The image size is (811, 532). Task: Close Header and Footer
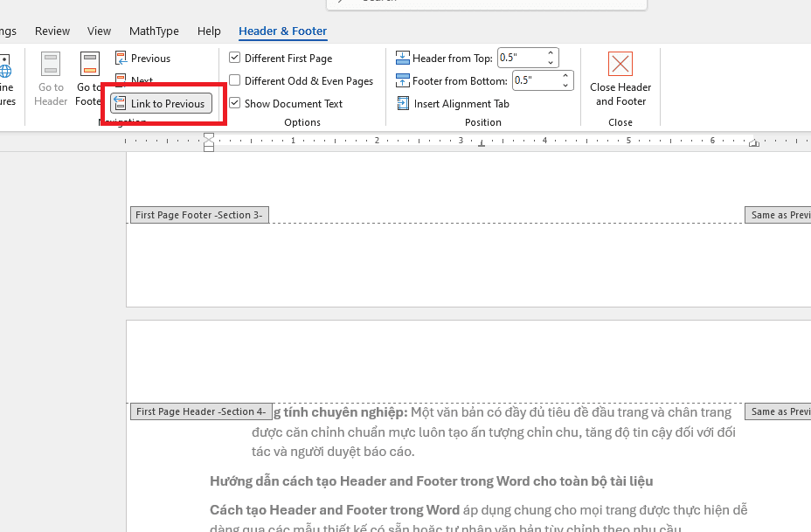point(620,79)
